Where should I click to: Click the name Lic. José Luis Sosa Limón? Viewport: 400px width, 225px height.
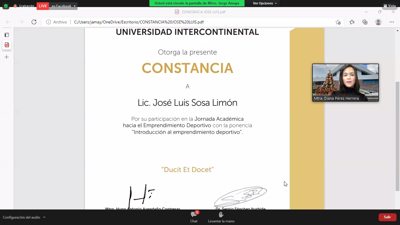(x=187, y=103)
